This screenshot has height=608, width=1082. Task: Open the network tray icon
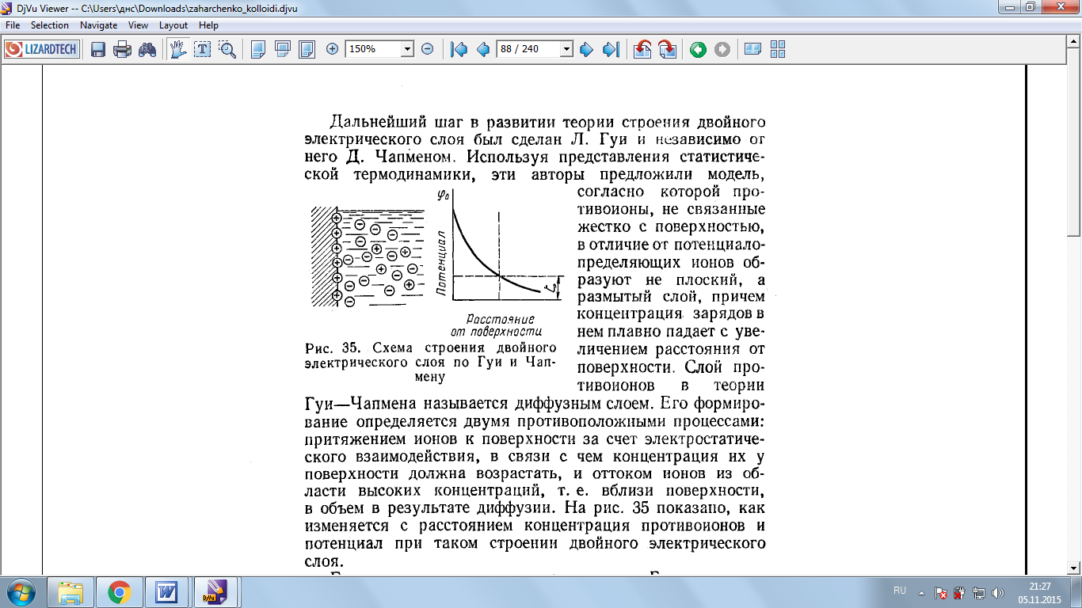click(x=979, y=591)
